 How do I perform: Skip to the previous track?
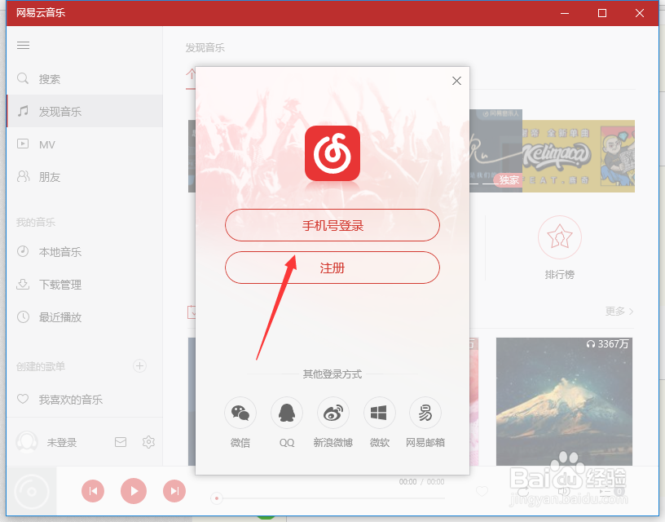click(93, 491)
